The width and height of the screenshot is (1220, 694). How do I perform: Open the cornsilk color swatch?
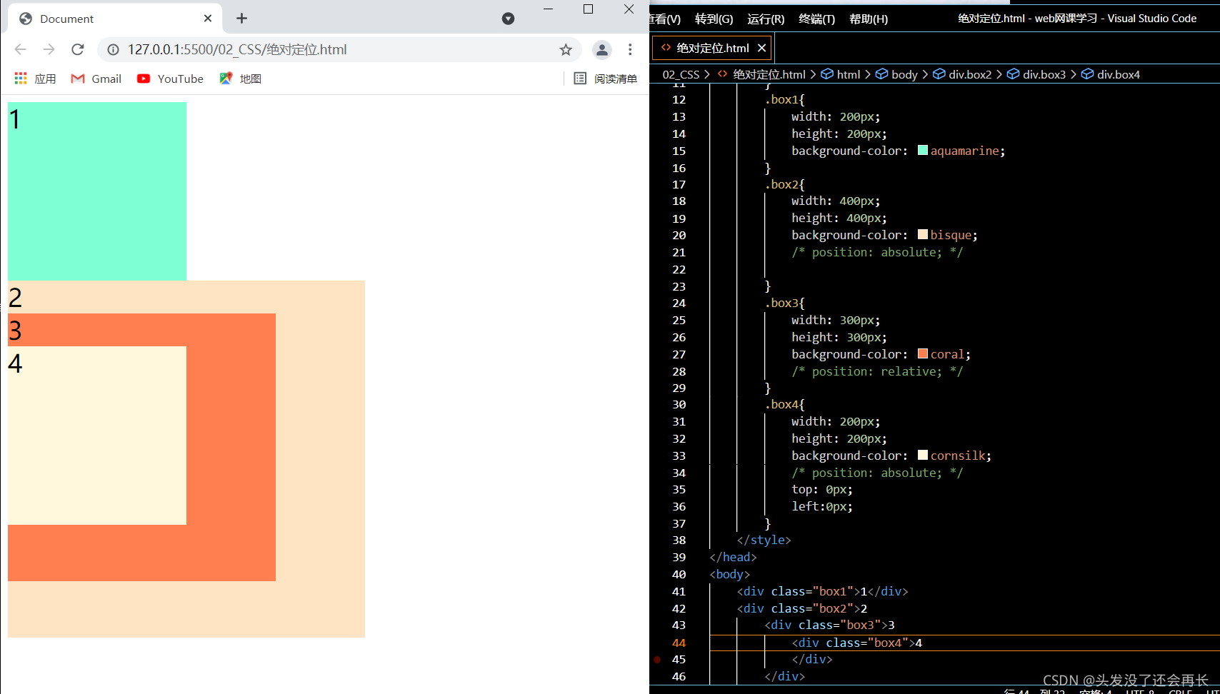[922, 455]
